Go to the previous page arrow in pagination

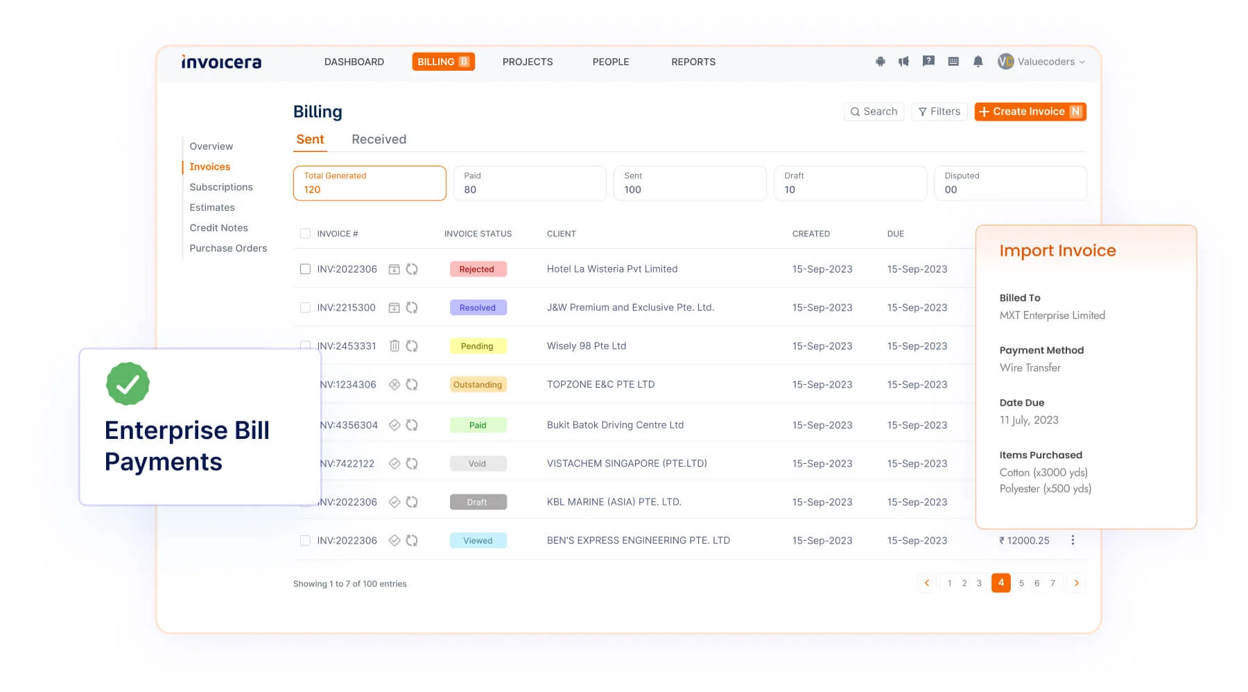[927, 583]
